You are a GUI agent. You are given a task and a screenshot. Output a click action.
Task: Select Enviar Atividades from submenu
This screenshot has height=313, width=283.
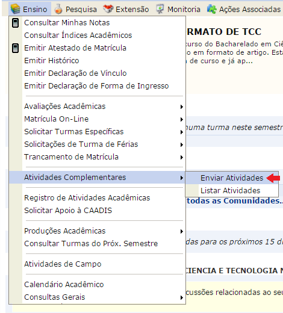click(232, 178)
